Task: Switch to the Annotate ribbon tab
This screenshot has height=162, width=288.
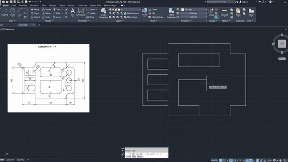Action: (23, 5)
